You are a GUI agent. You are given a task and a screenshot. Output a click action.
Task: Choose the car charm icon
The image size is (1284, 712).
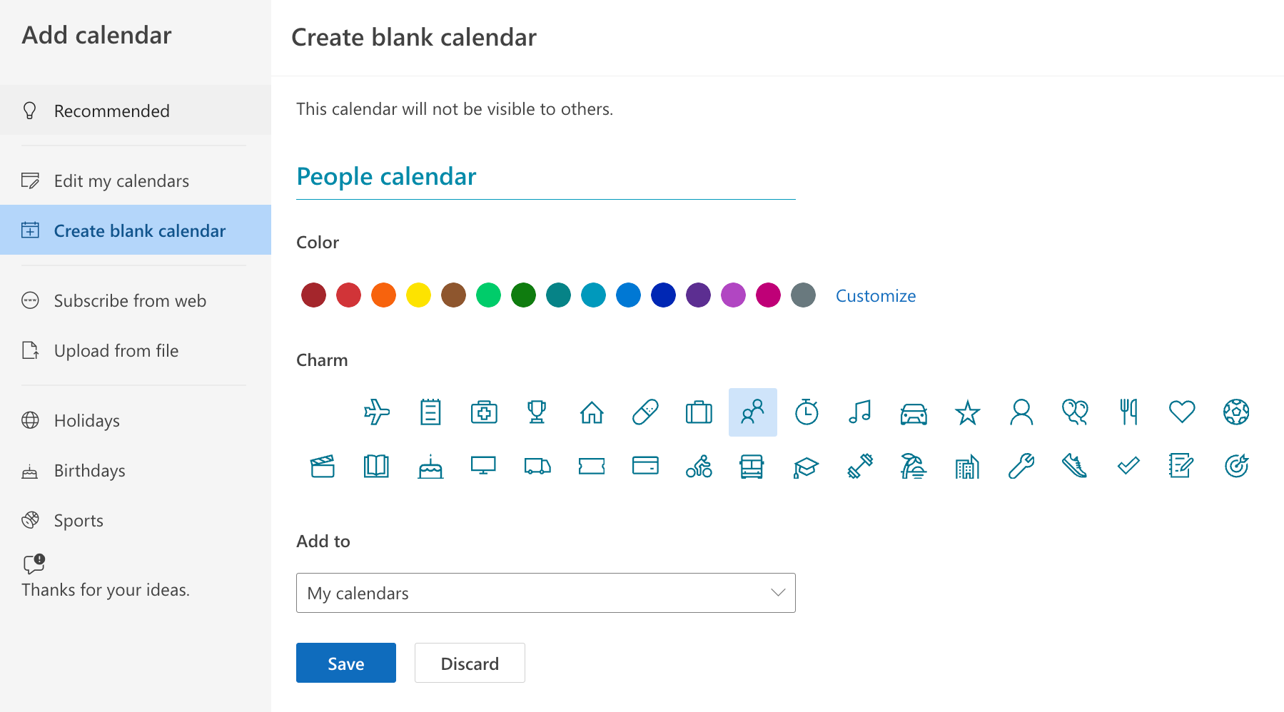914,412
